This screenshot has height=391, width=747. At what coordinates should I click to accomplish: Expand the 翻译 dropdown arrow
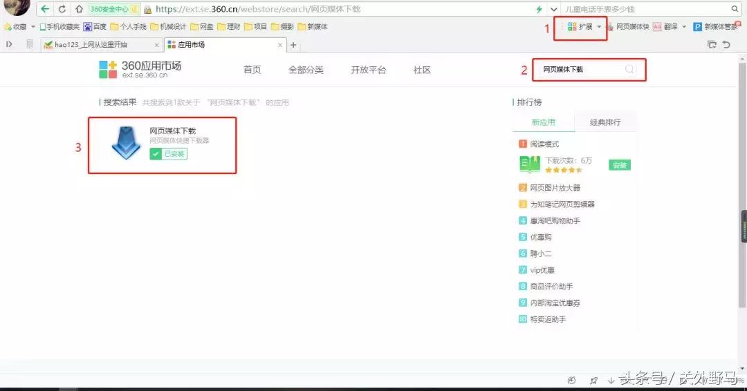pos(683,27)
